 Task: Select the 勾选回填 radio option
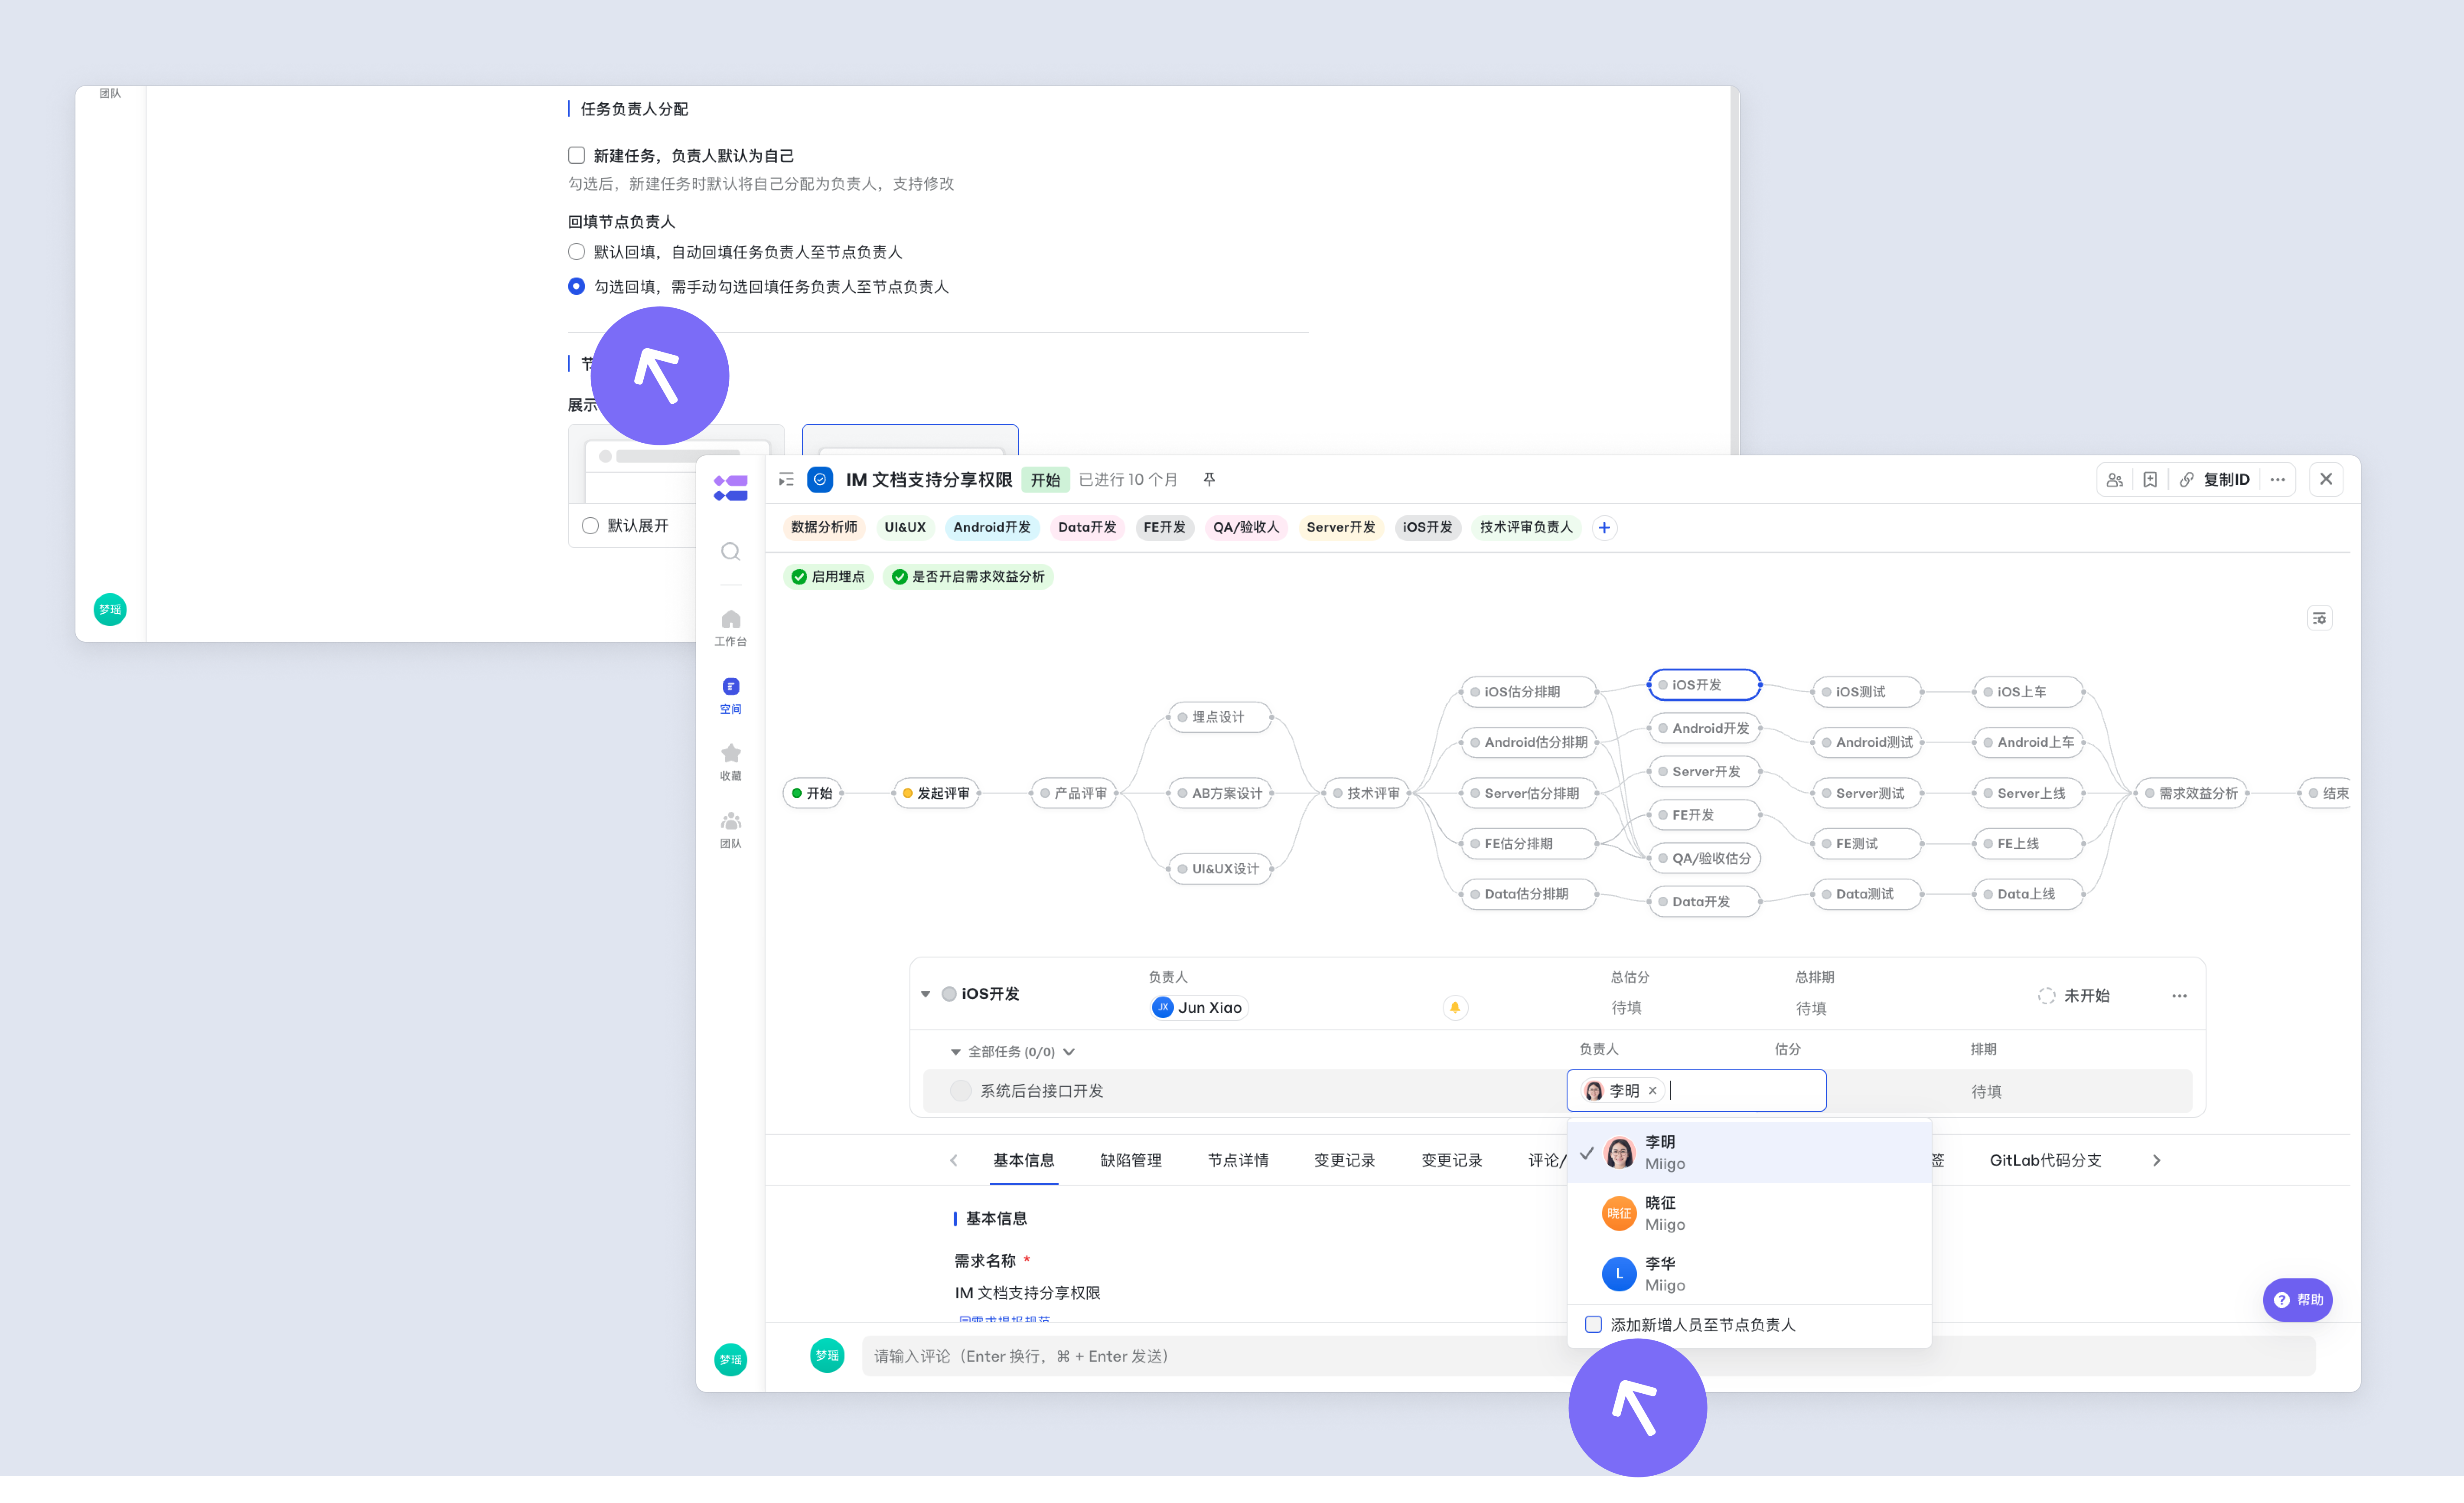(577, 287)
